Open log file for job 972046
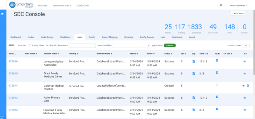 pos(194,61)
